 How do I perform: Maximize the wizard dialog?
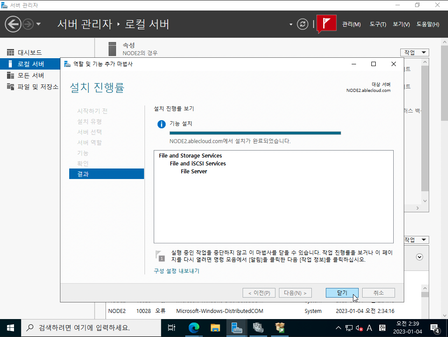click(x=374, y=64)
